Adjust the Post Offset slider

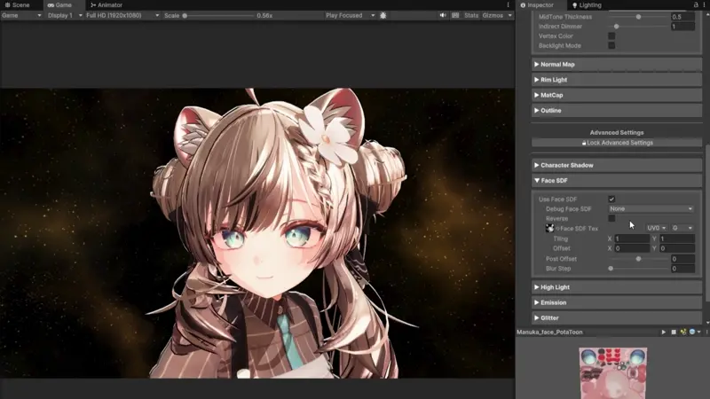[x=638, y=259]
